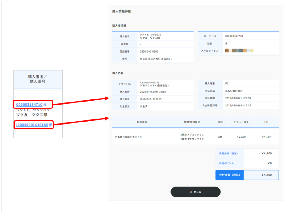The image size is (306, 213).
Task: Open the underlined user ID link 000003184710
Action: [29, 105]
